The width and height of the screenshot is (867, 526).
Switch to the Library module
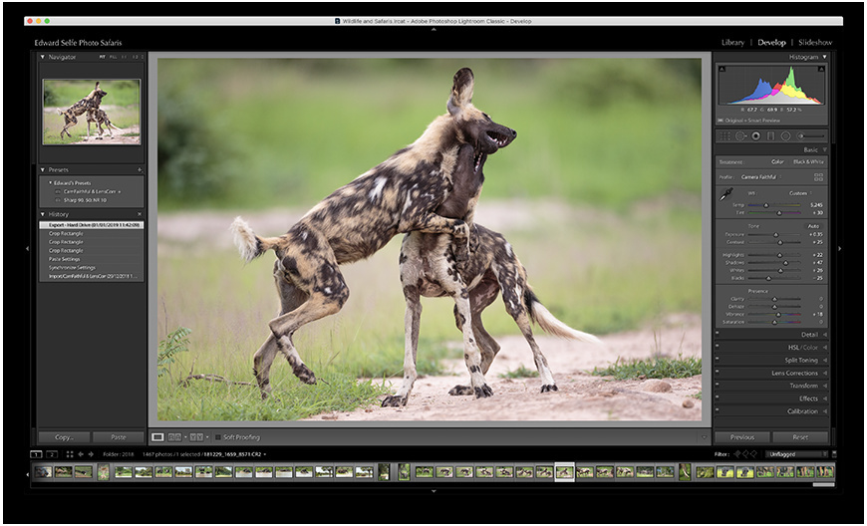[732, 43]
